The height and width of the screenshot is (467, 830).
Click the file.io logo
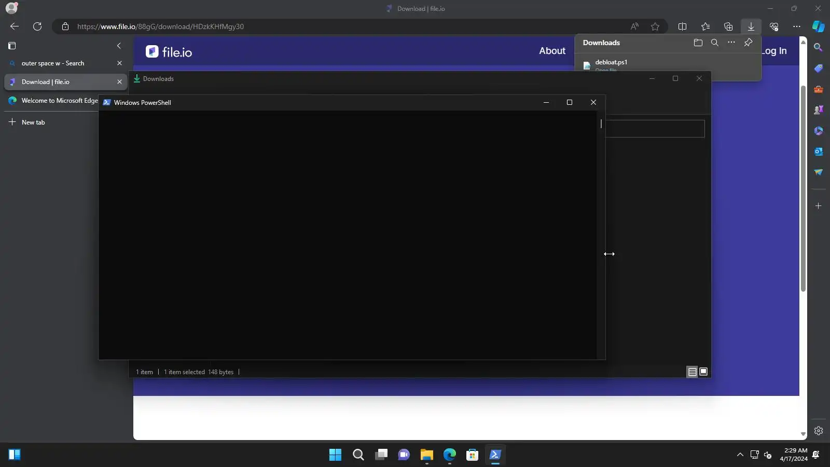(x=169, y=52)
